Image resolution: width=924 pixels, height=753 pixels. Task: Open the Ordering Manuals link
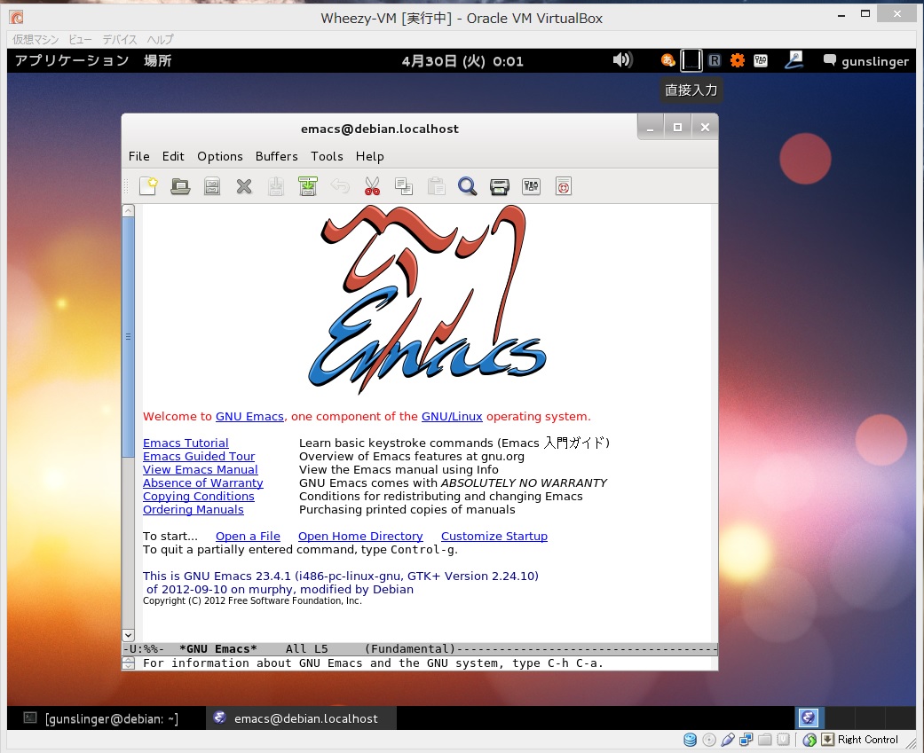193,510
